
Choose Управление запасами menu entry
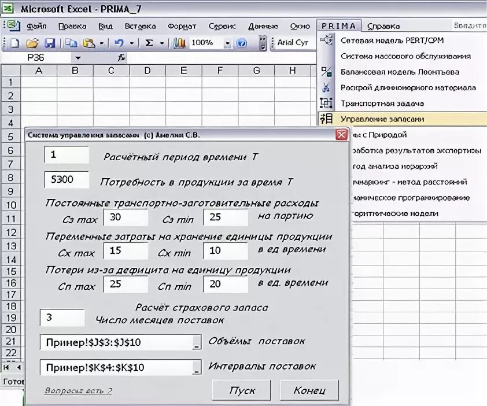pyautogui.click(x=403, y=119)
